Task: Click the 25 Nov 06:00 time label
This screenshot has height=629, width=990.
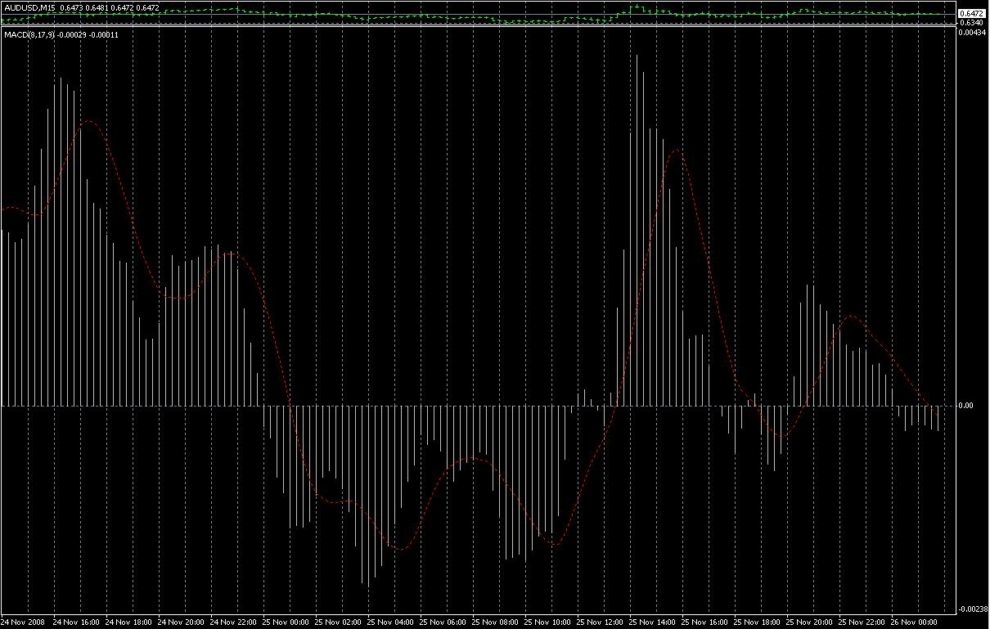Action: [x=443, y=622]
